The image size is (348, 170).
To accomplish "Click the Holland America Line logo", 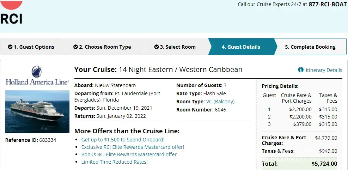I will (37, 75).
